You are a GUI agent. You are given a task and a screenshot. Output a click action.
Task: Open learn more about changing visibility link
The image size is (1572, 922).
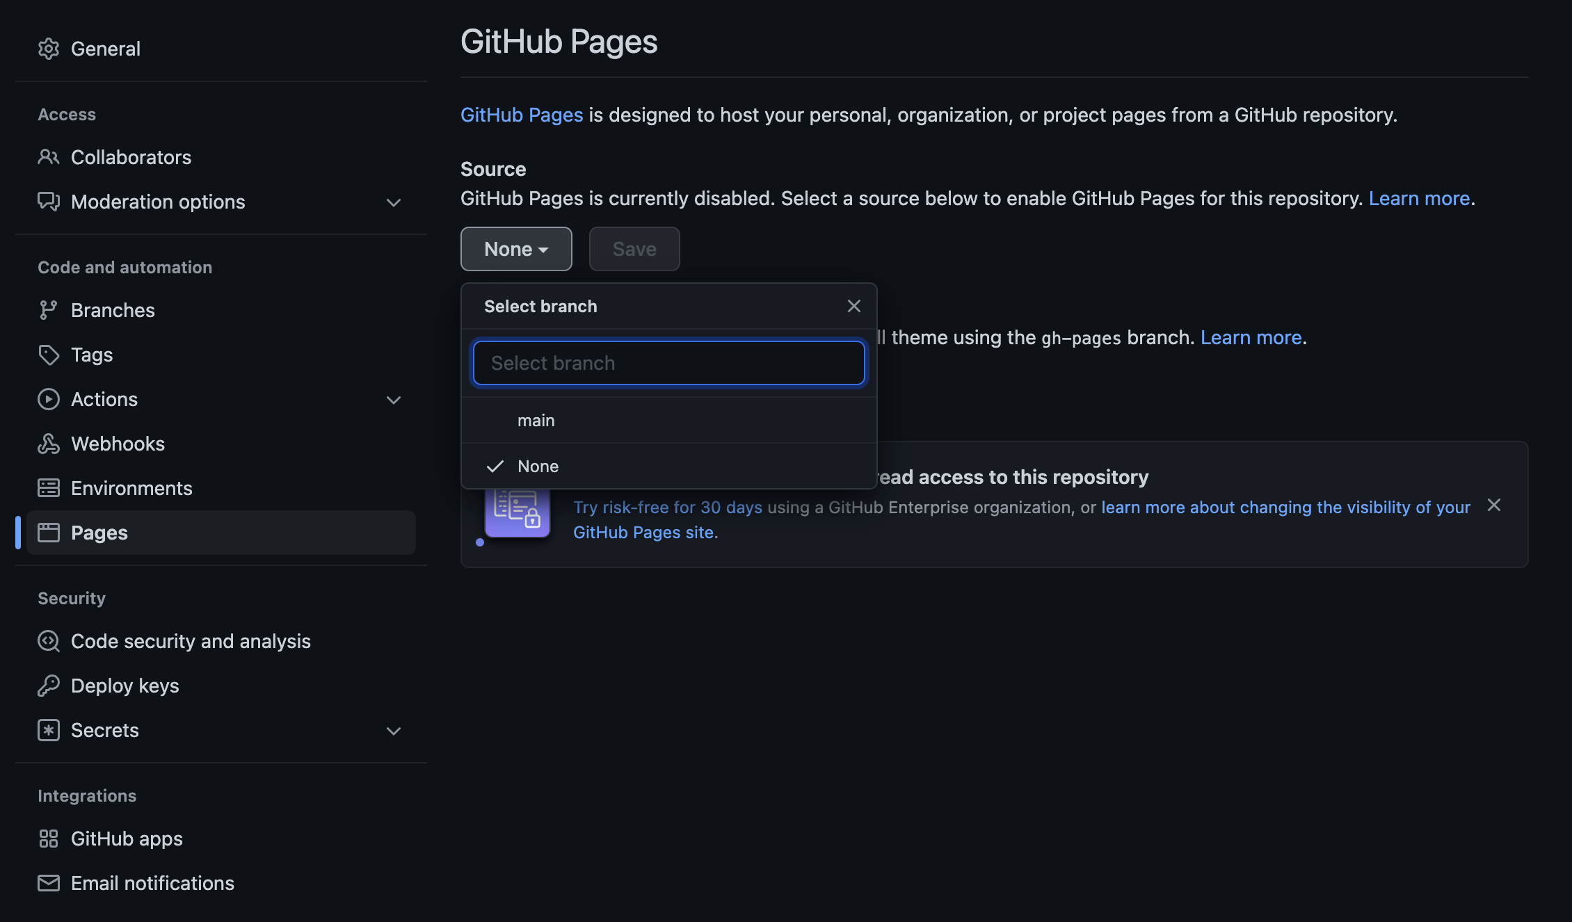pyautogui.click(x=1285, y=507)
